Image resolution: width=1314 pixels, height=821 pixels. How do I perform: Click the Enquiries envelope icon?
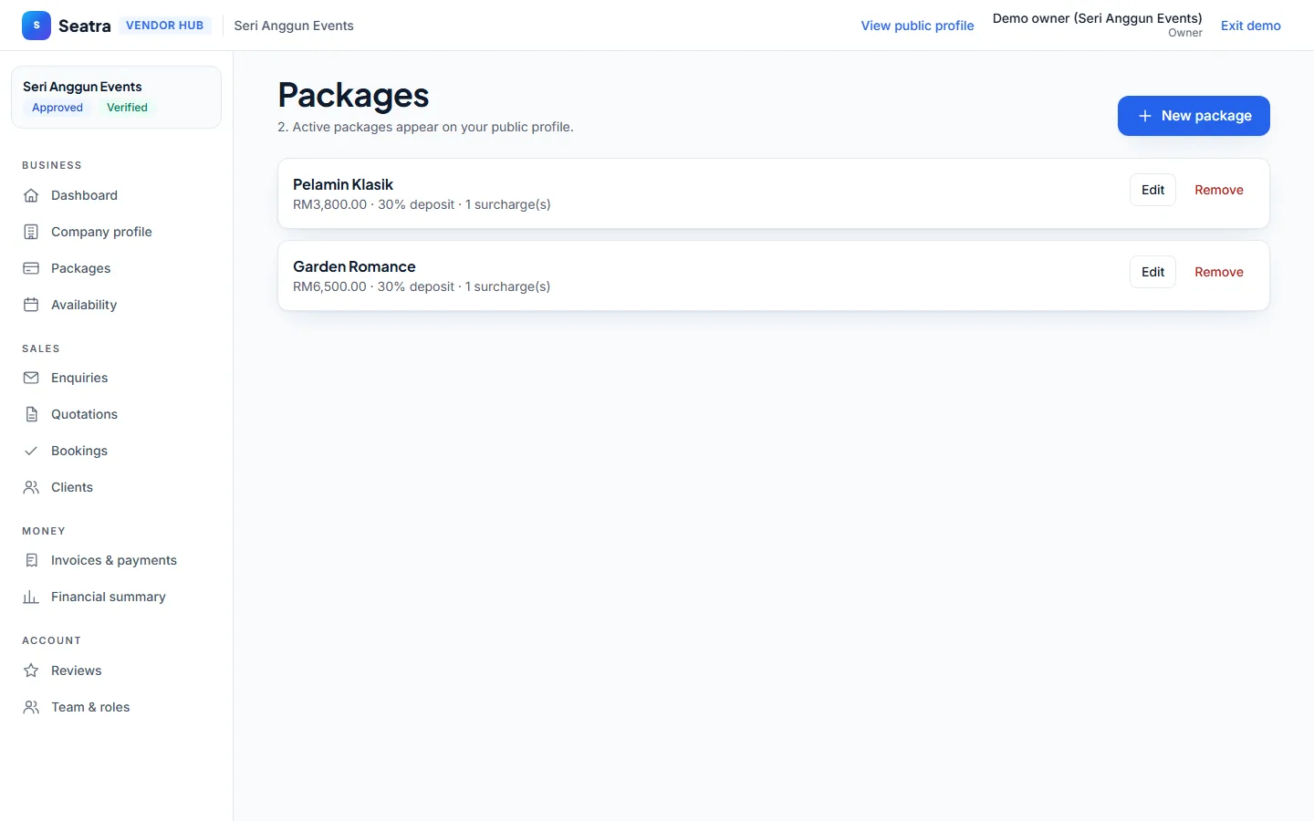pos(31,378)
